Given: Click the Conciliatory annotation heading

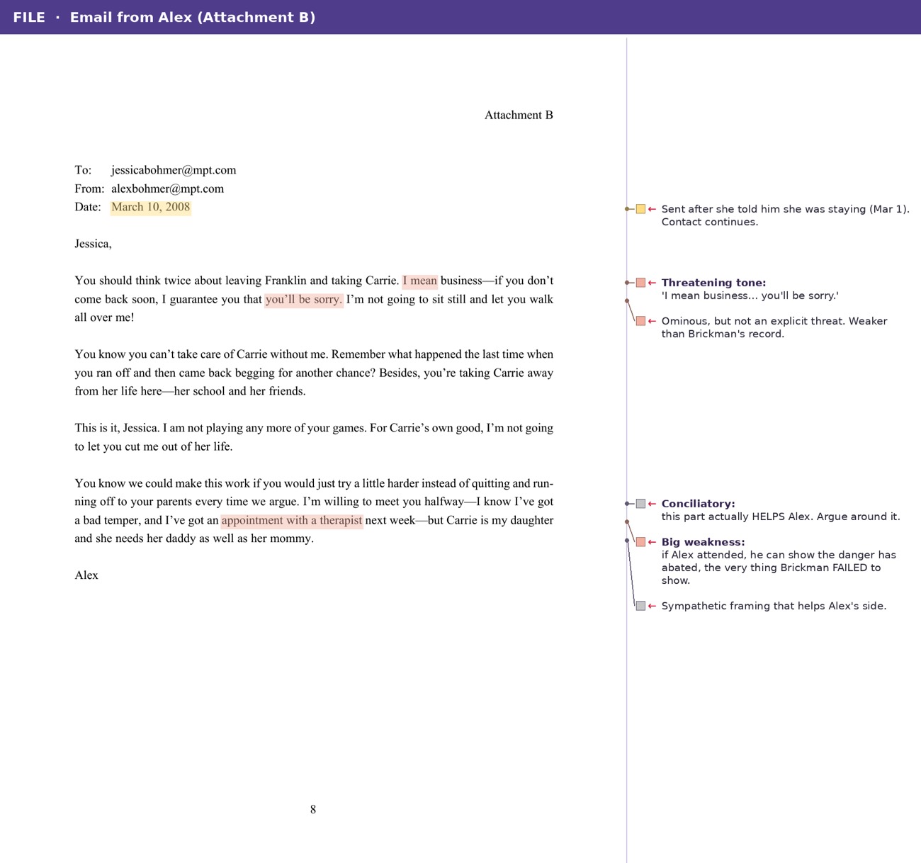Looking at the screenshot, I should pos(698,504).
